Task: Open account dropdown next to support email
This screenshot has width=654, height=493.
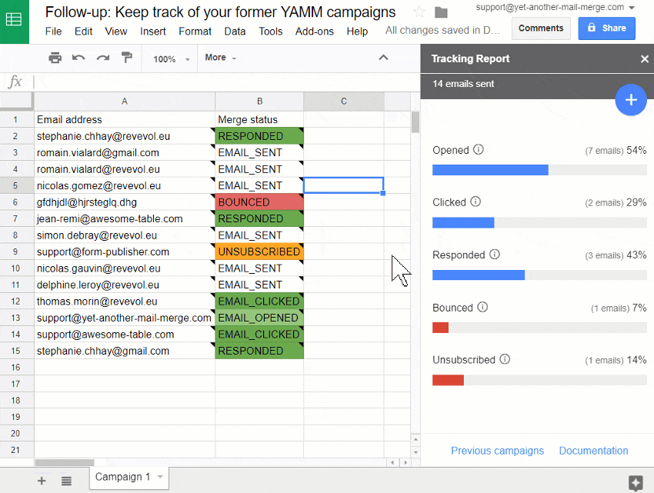Action: click(632, 8)
